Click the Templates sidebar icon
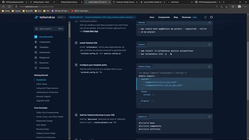Viewport: 249px width, 140px height. (x=36, y=47)
